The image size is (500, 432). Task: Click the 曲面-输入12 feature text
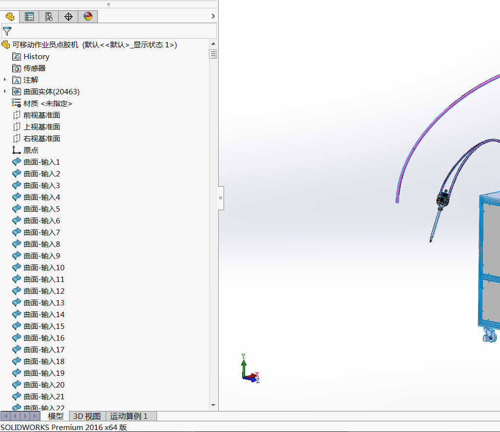(x=44, y=291)
